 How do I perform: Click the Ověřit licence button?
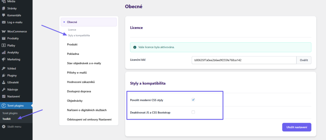304,60
